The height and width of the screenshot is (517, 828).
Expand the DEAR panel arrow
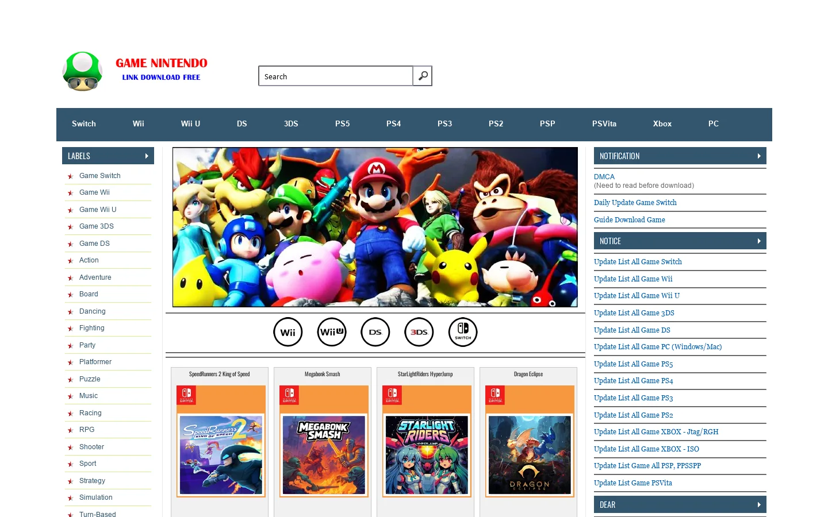[x=759, y=504]
